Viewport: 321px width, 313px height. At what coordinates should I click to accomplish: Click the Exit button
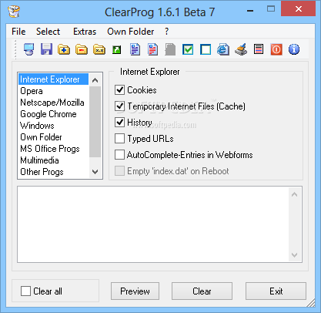tap(276, 291)
